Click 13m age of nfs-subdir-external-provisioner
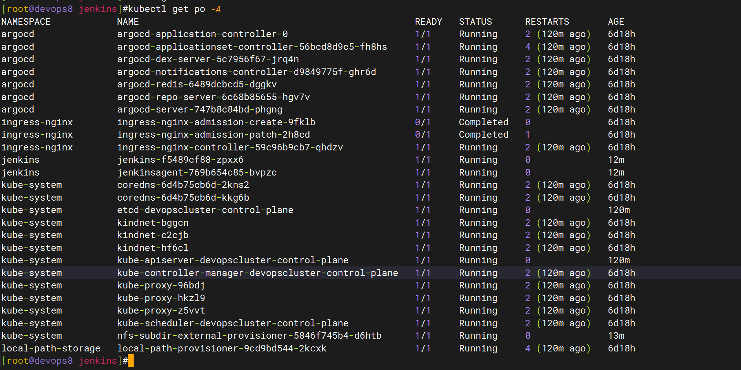741x370 pixels. pyautogui.click(x=616, y=336)
